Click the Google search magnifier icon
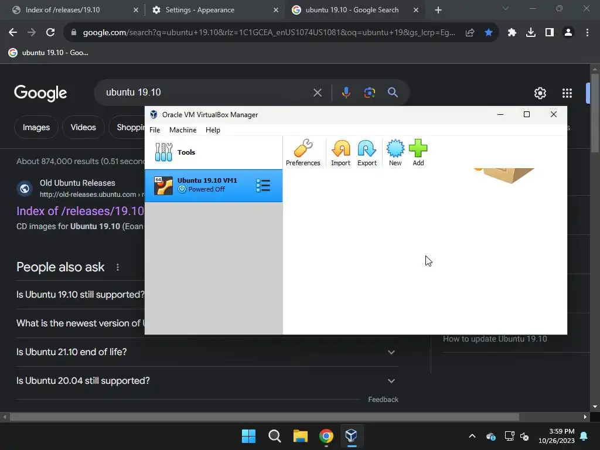The image size is (600, 450). tap(393, 93)
